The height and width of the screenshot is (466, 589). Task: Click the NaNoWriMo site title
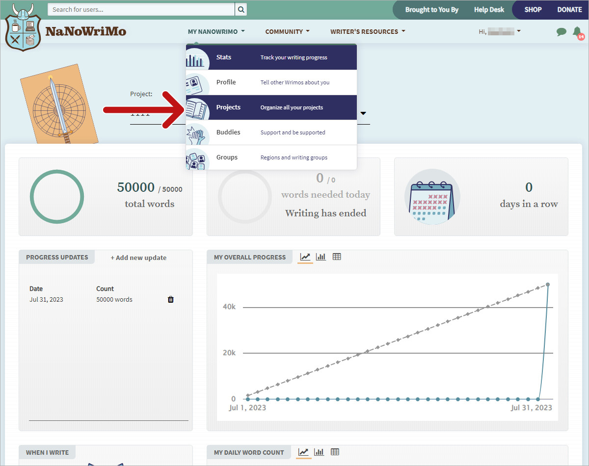pos(86,31)
